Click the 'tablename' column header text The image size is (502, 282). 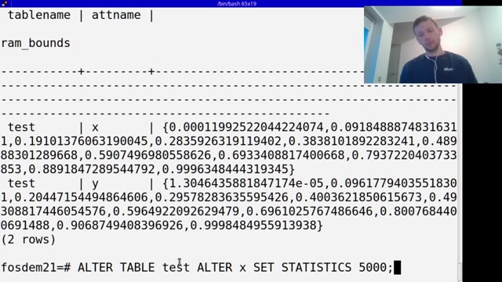click(x=39, y=15)
